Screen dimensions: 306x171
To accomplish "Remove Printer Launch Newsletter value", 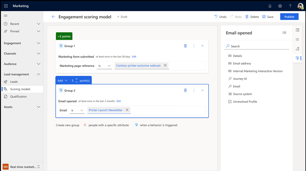I will [127, 110].
